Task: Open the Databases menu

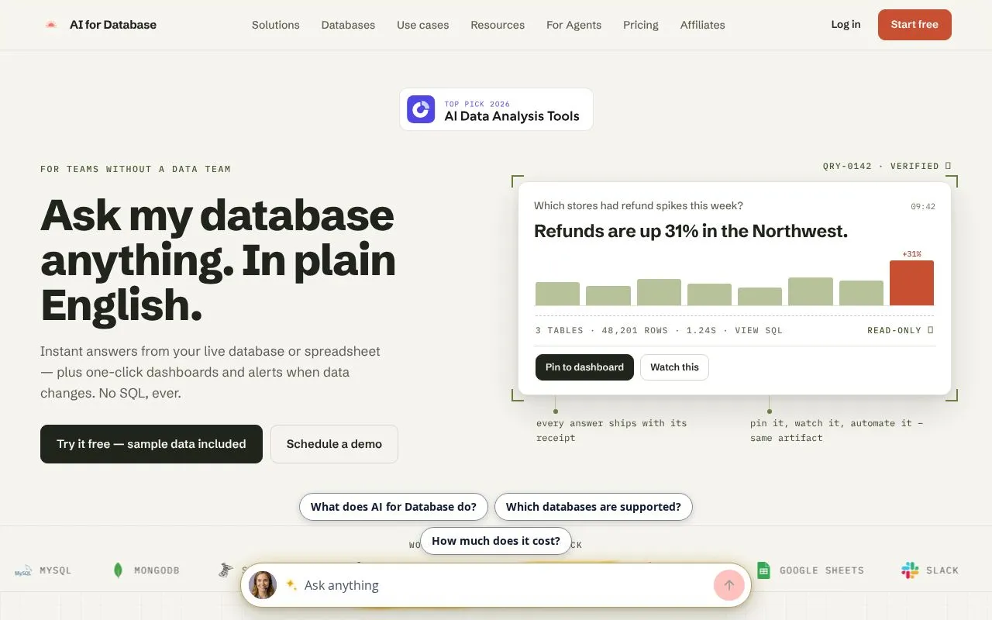Action: pyautogui.click(x=348, y=25)
